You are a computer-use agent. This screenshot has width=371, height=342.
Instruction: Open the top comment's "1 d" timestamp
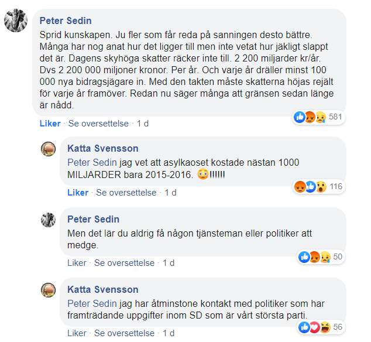click(143, 124)
